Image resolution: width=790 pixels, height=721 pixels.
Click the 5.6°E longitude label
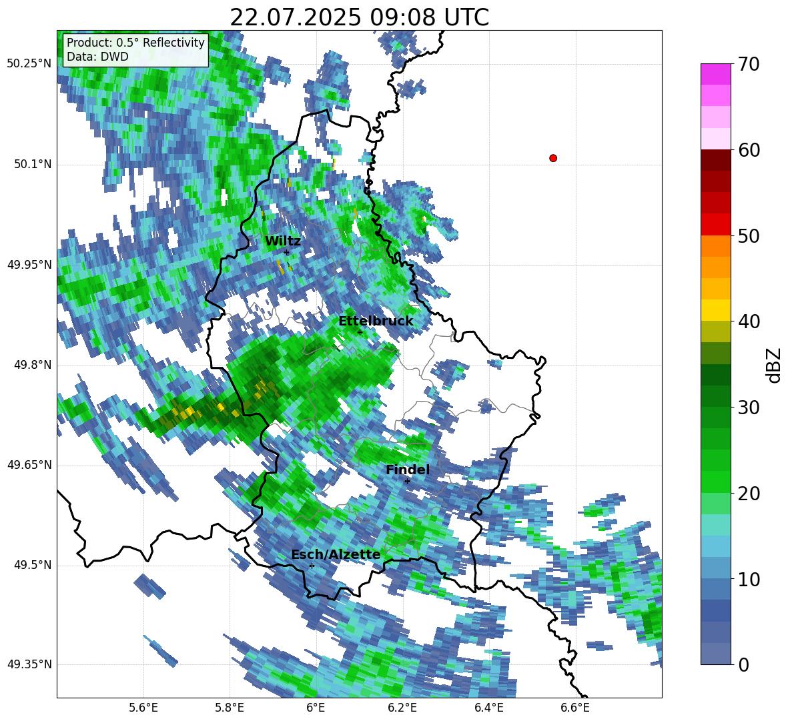143,708
